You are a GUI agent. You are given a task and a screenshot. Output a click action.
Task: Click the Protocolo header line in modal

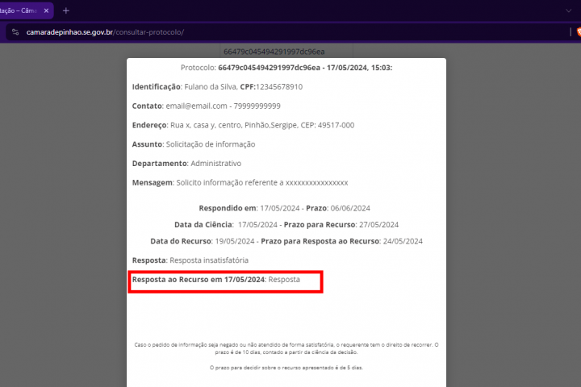[286, 68]
